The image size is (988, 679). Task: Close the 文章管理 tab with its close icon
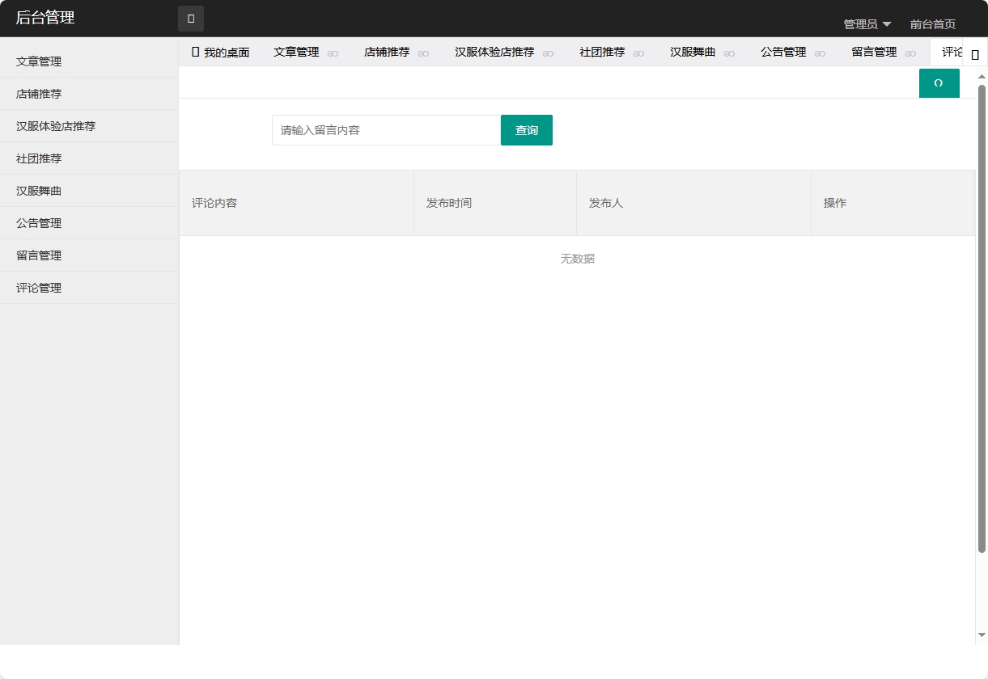332,53
